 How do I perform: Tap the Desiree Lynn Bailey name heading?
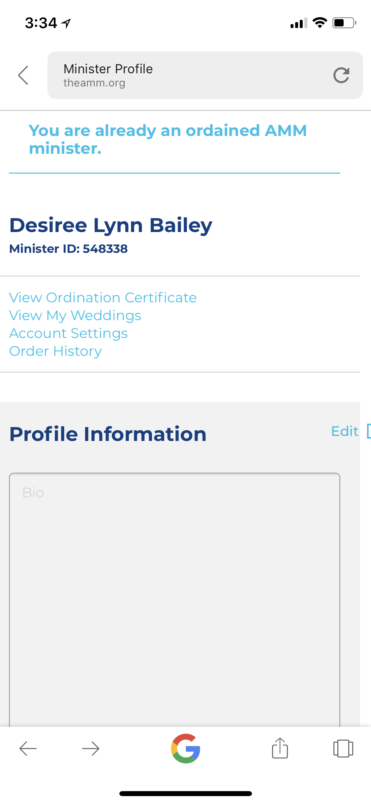pos(111,226)
